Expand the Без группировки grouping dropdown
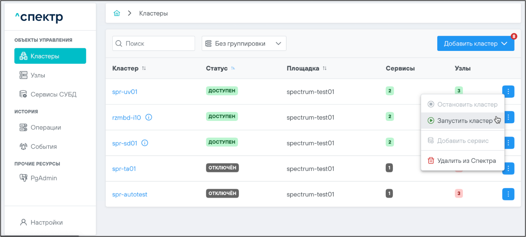Screen dimensions: 526x237 pyautogui.click(x=244, y=44)
